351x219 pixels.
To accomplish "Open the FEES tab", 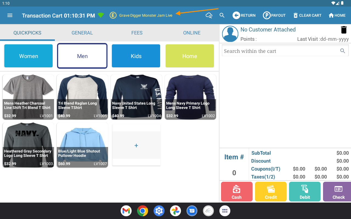I will 137,33.
